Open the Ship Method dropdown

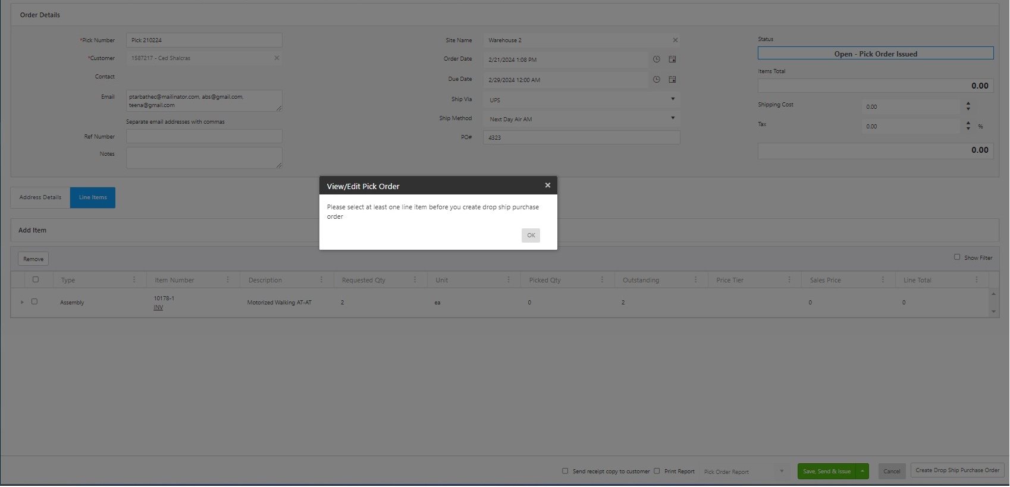673,118
